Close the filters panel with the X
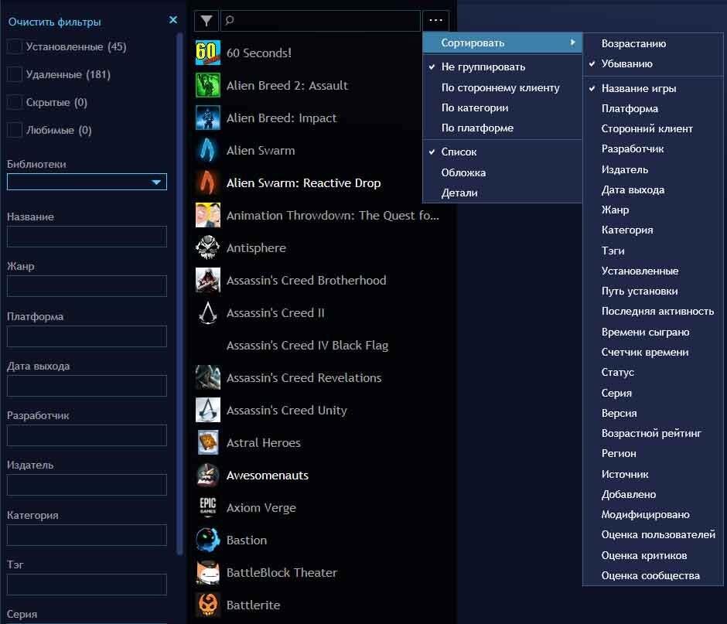Viewport: 727px width, 624px height. [x=173, y=20]
